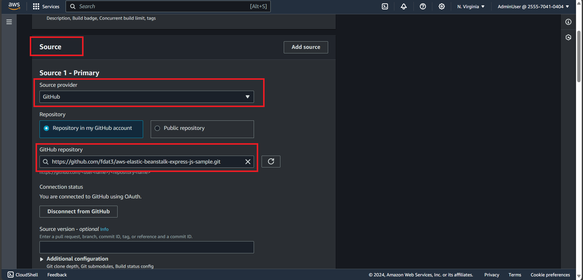Select Repository in my GitHub account
Viewport: 583px width, 280px height.
(91, 129)
